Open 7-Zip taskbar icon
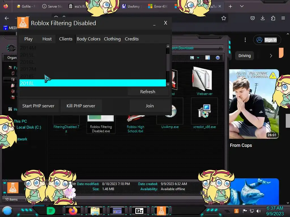The width and height of the screenshot is (290, 217). pyautogui.click(x=139, y=211)
